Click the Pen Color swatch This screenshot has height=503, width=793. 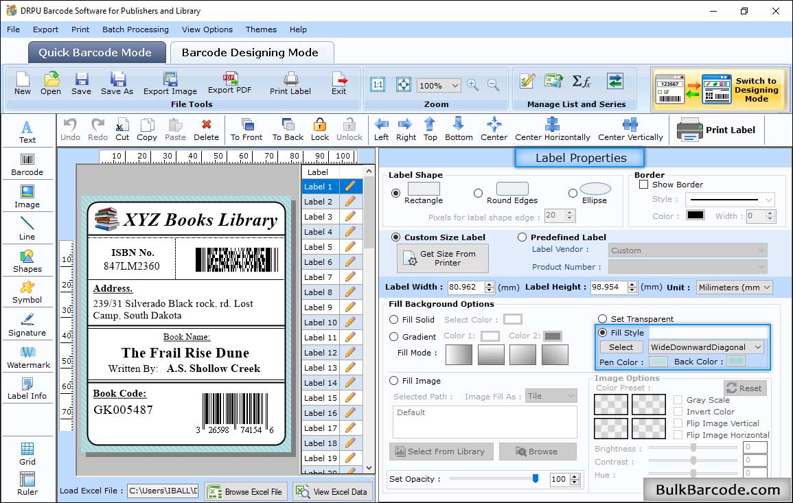point(658,362)
